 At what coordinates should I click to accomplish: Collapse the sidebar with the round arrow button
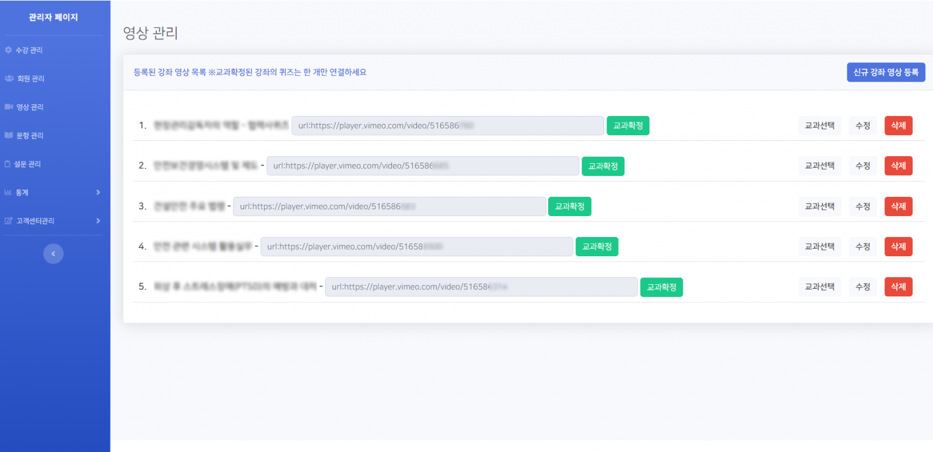coord(53,253)
